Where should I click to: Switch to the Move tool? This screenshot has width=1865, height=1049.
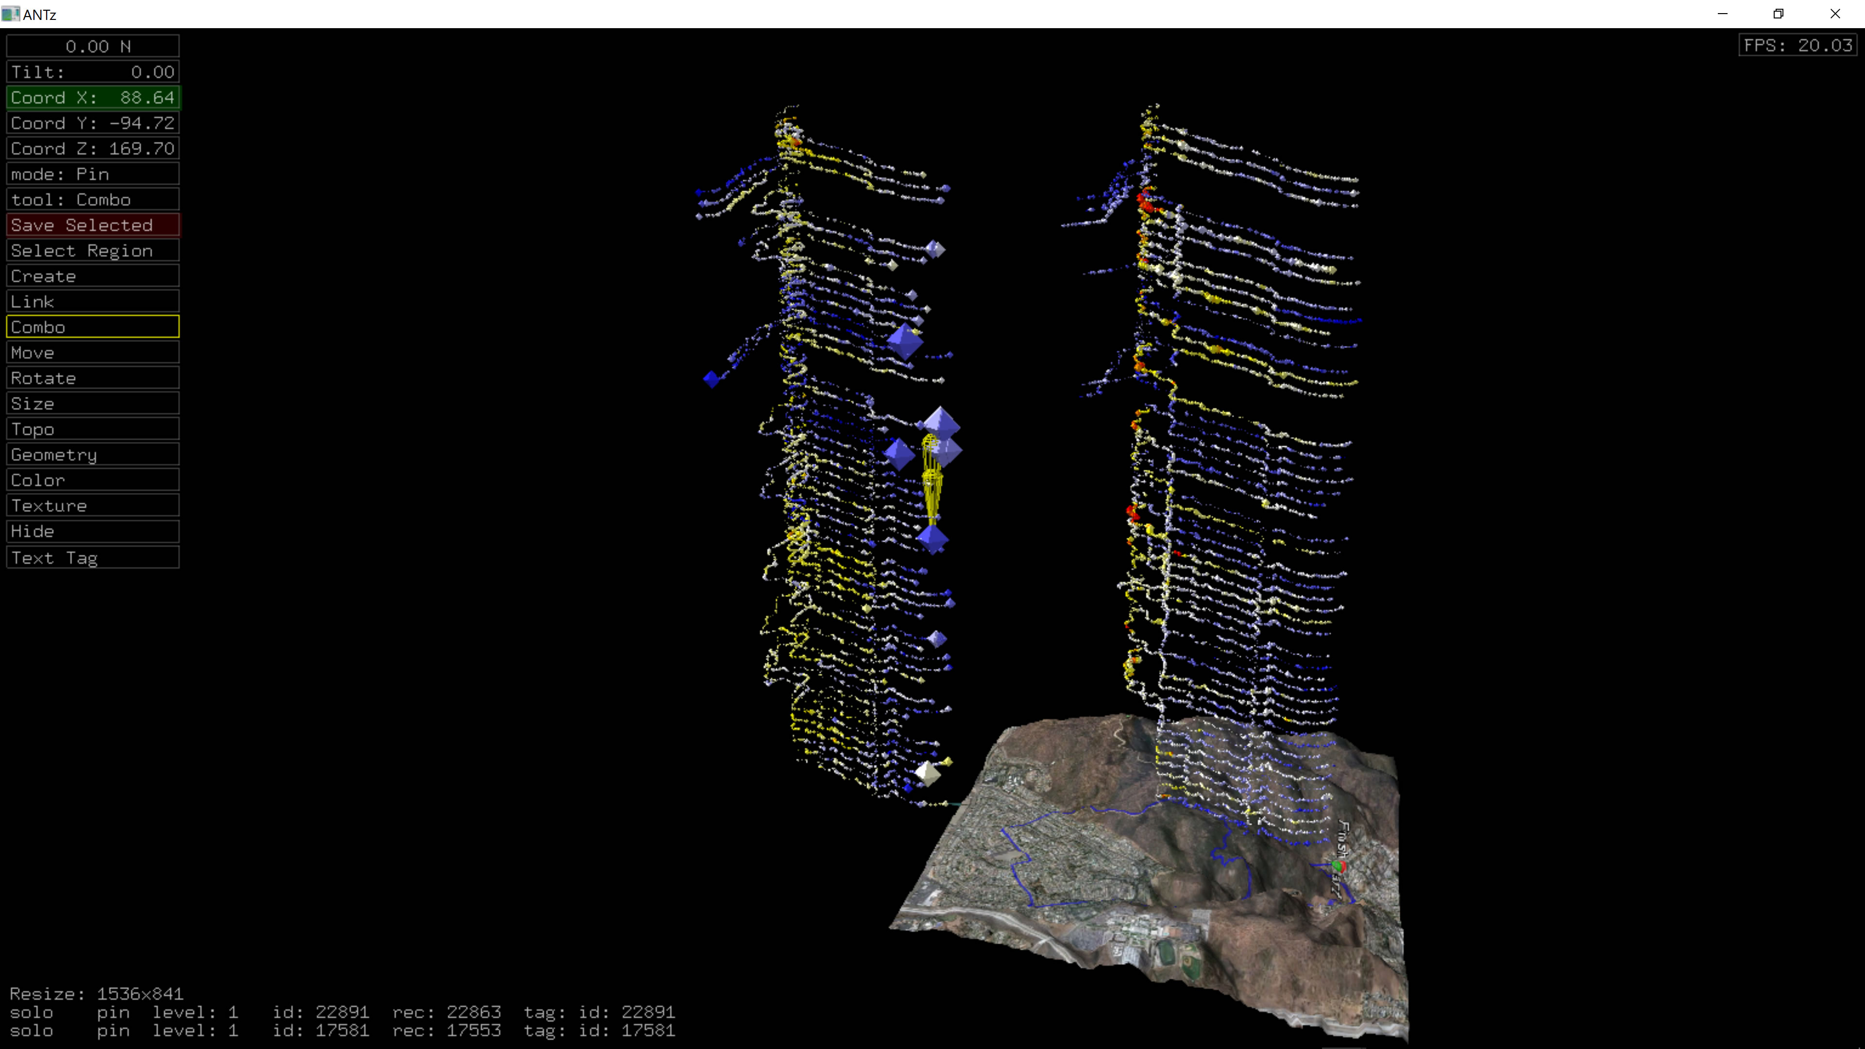point(93,353)
